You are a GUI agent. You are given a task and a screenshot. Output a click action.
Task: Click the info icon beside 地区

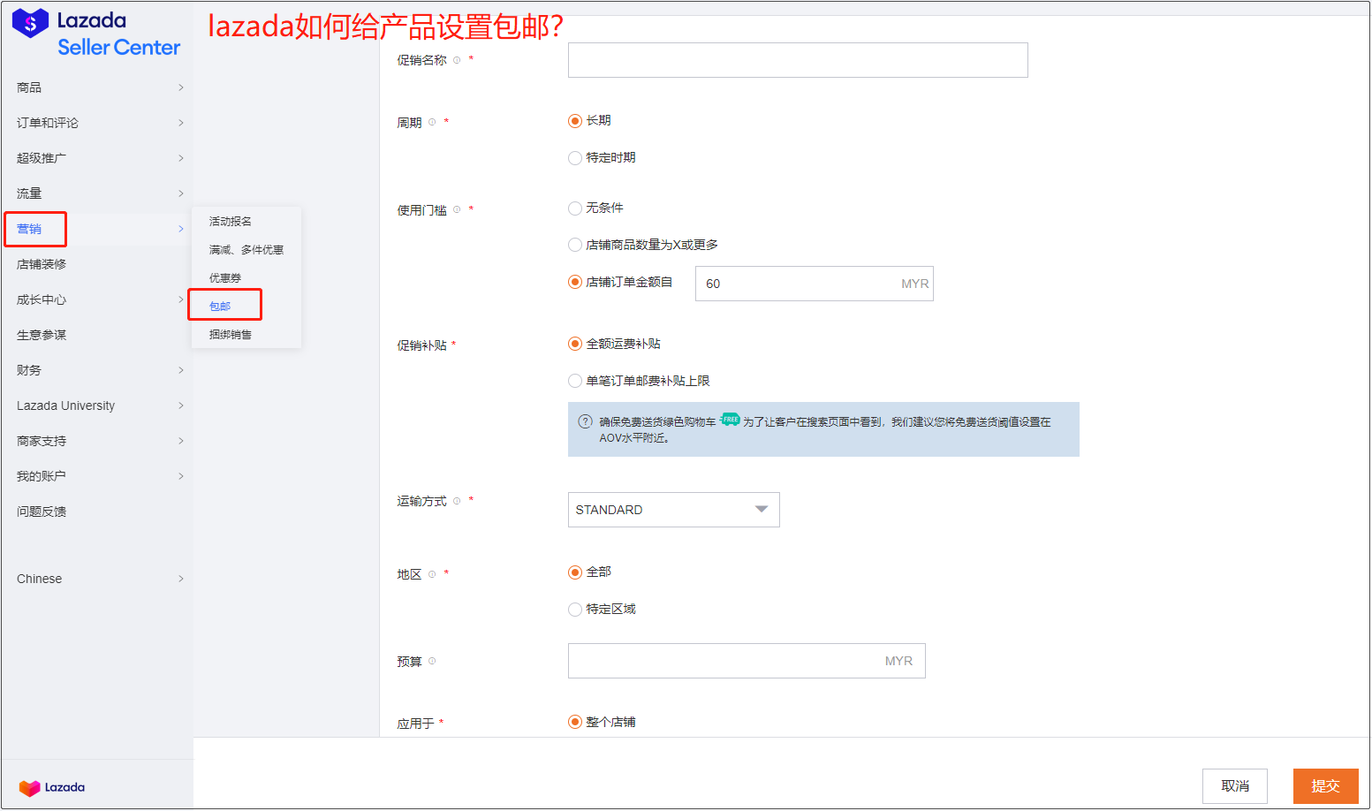coord(432,574)
